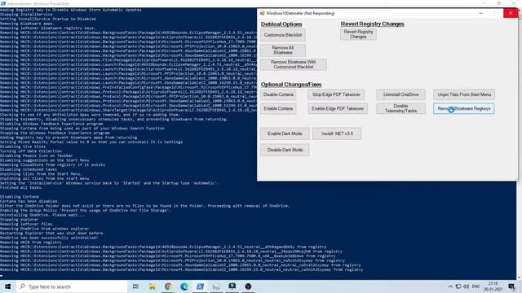Click 'Stopping explorer' line in PowerShell

[x=20, y=220]
